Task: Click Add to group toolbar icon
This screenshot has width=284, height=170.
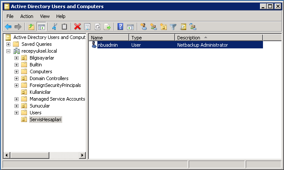Action: (193, 27)
